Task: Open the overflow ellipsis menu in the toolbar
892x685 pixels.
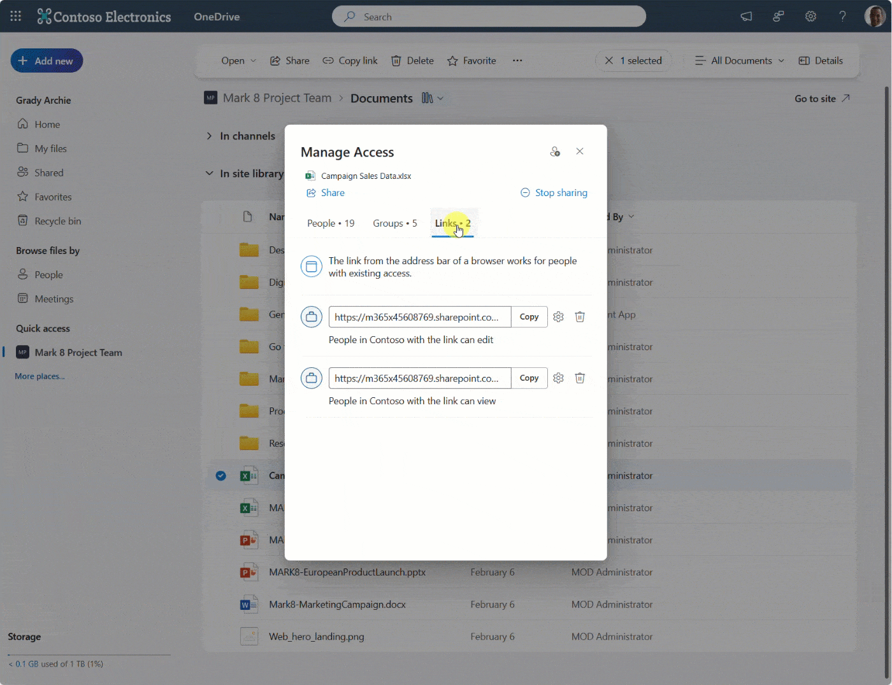Action: point(517,60)
